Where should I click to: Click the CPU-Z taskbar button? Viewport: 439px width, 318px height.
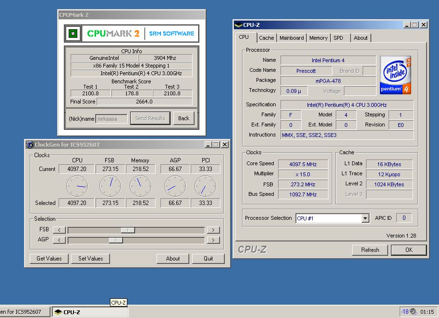pyautogui.click(x=90, y=312)
